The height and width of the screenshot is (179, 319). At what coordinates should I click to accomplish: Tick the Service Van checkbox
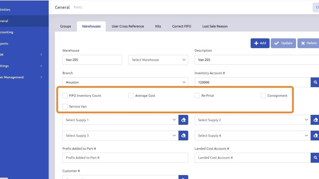point(65,106)
